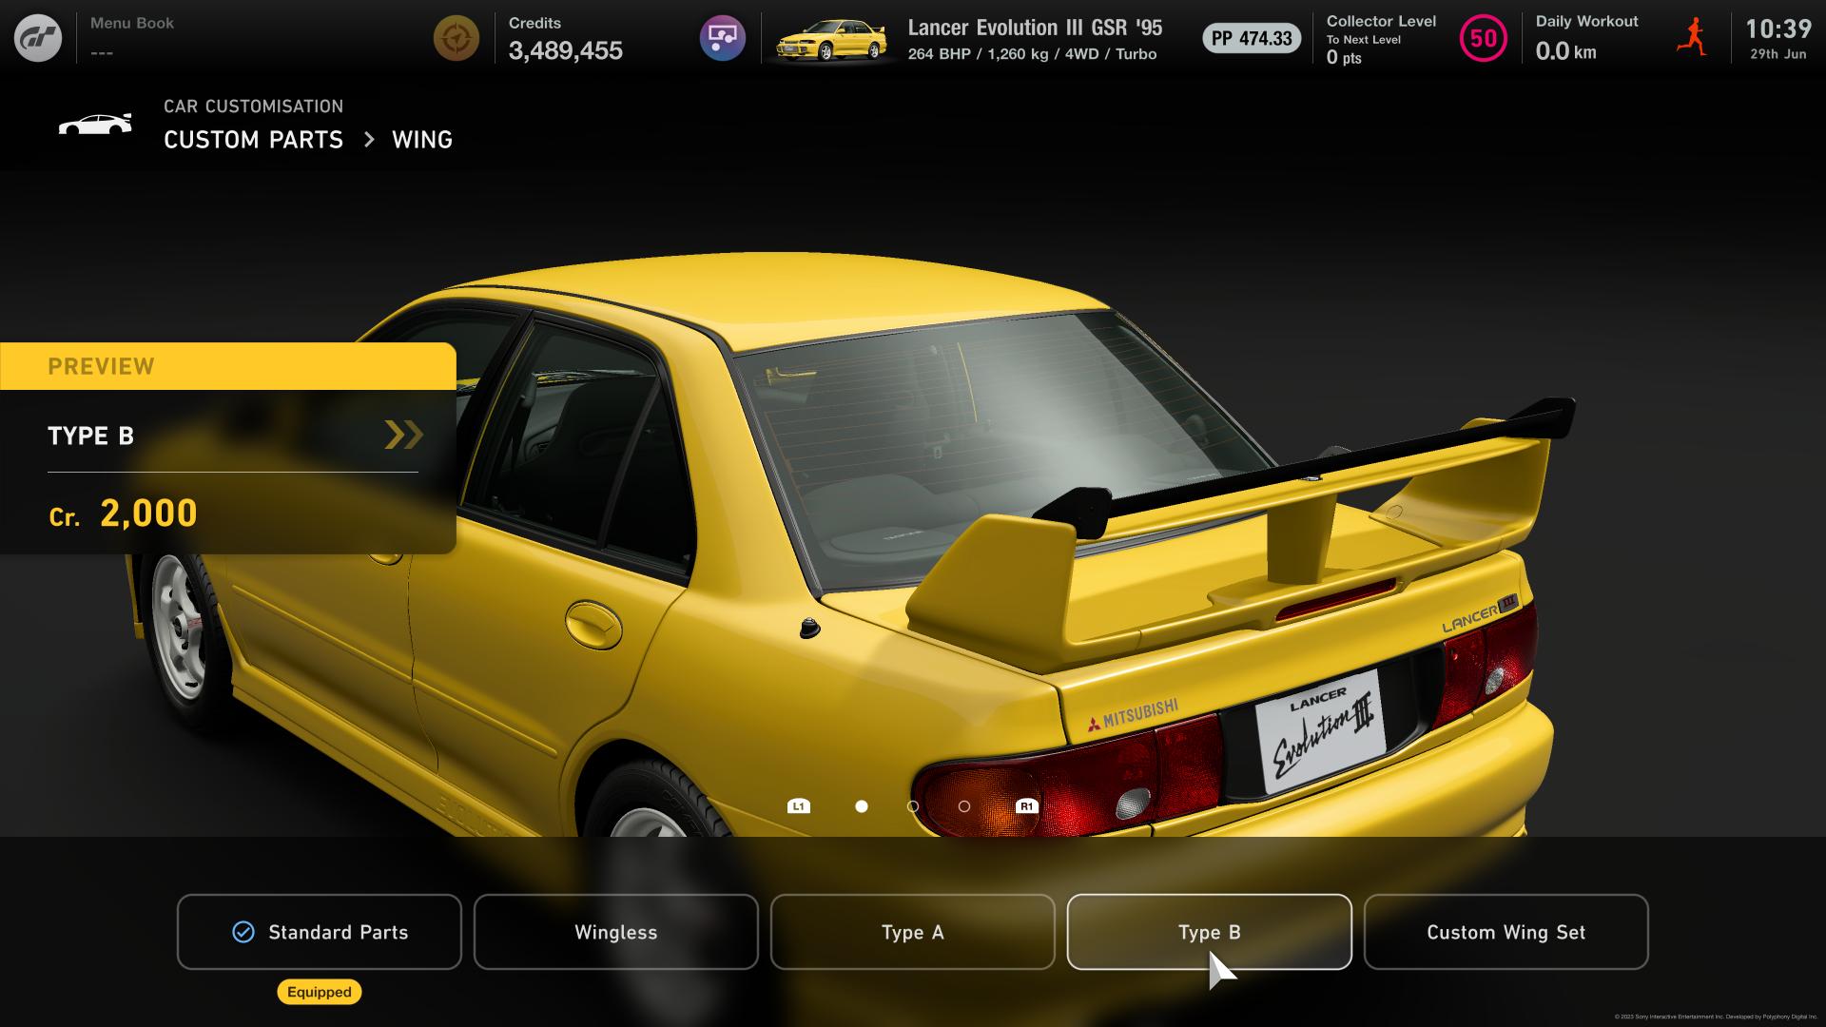
Task: Switch view with the L1 button
Action: coord(799,806)
